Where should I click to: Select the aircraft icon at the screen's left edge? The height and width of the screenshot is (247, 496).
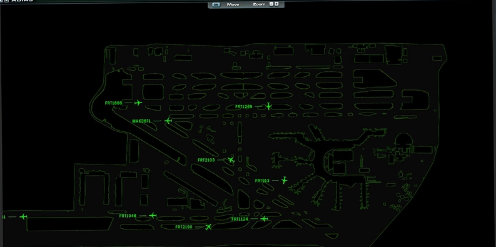click(23, 216)
